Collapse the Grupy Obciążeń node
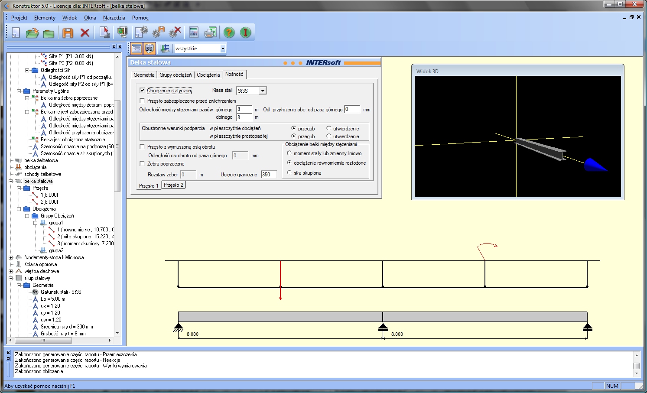Viewport: 647px width, 393px height. (27, 216)
